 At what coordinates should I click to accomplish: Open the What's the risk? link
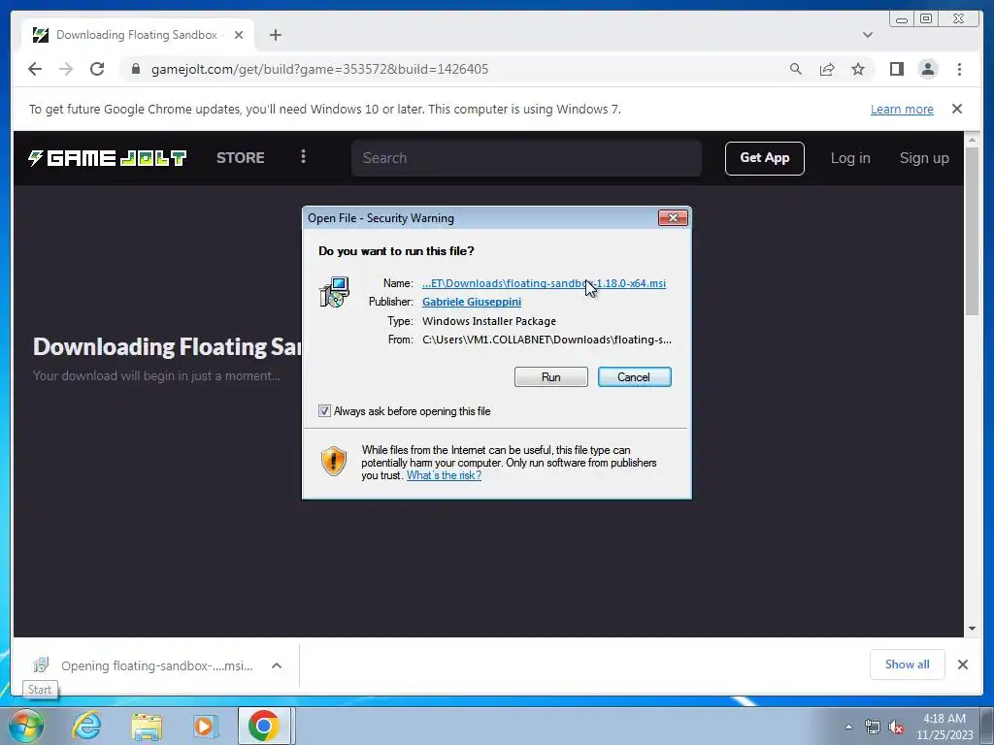point(444,475)
